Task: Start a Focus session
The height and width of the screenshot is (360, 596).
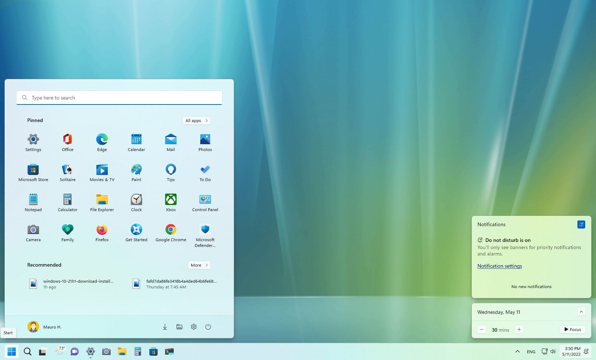Action: tap(572, 329)
